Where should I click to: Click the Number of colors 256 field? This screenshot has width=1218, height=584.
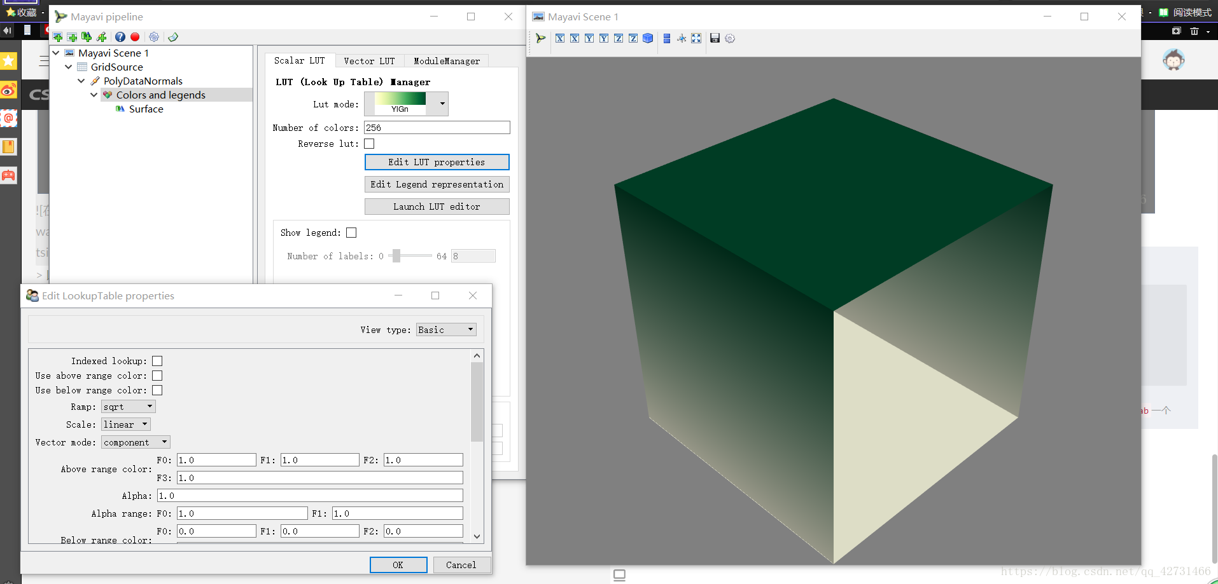437,128
